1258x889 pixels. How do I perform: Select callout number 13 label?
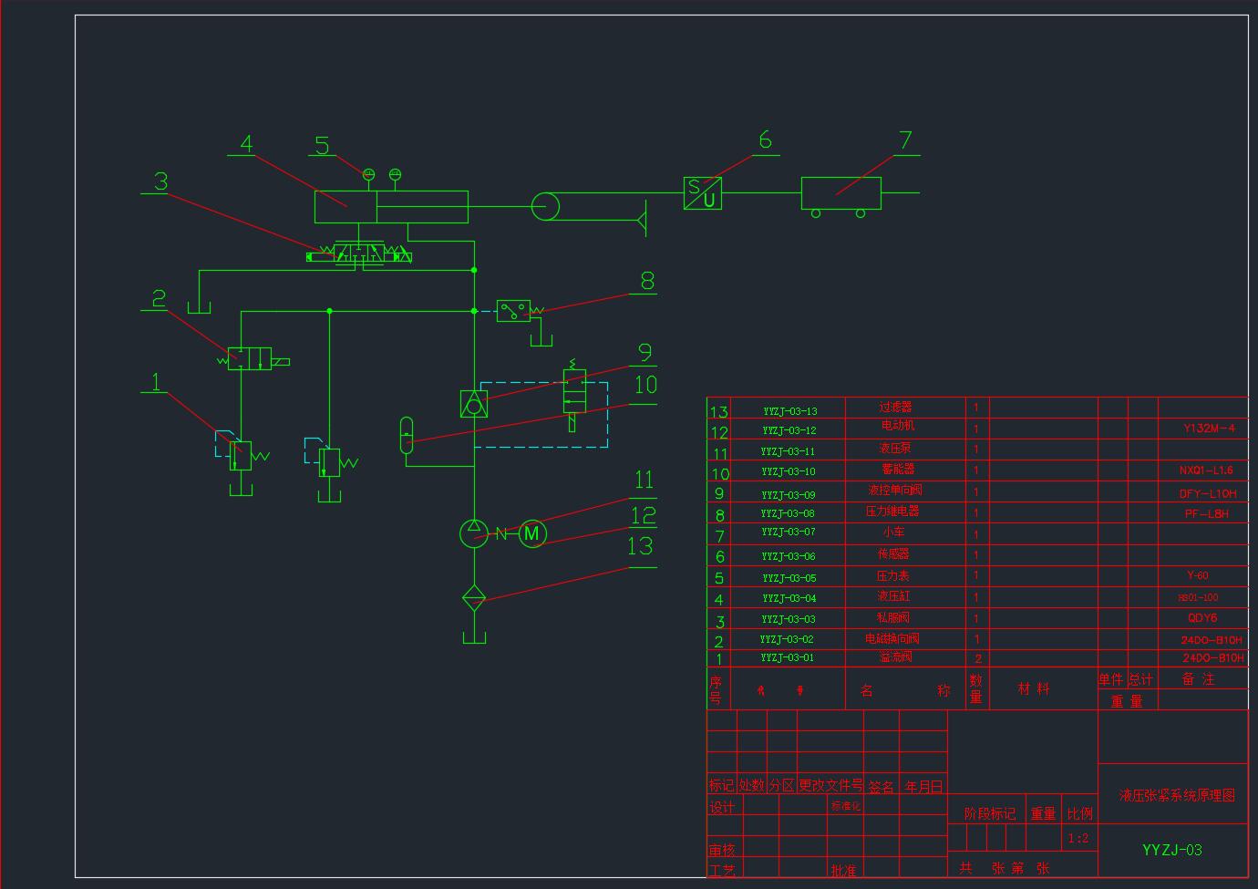tap(640, 546)
